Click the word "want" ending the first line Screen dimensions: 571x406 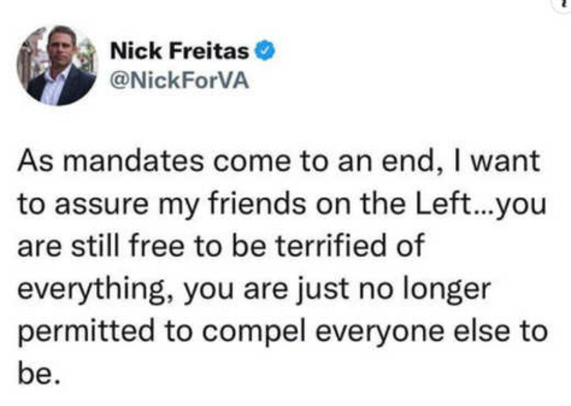[x=507, y=162]
